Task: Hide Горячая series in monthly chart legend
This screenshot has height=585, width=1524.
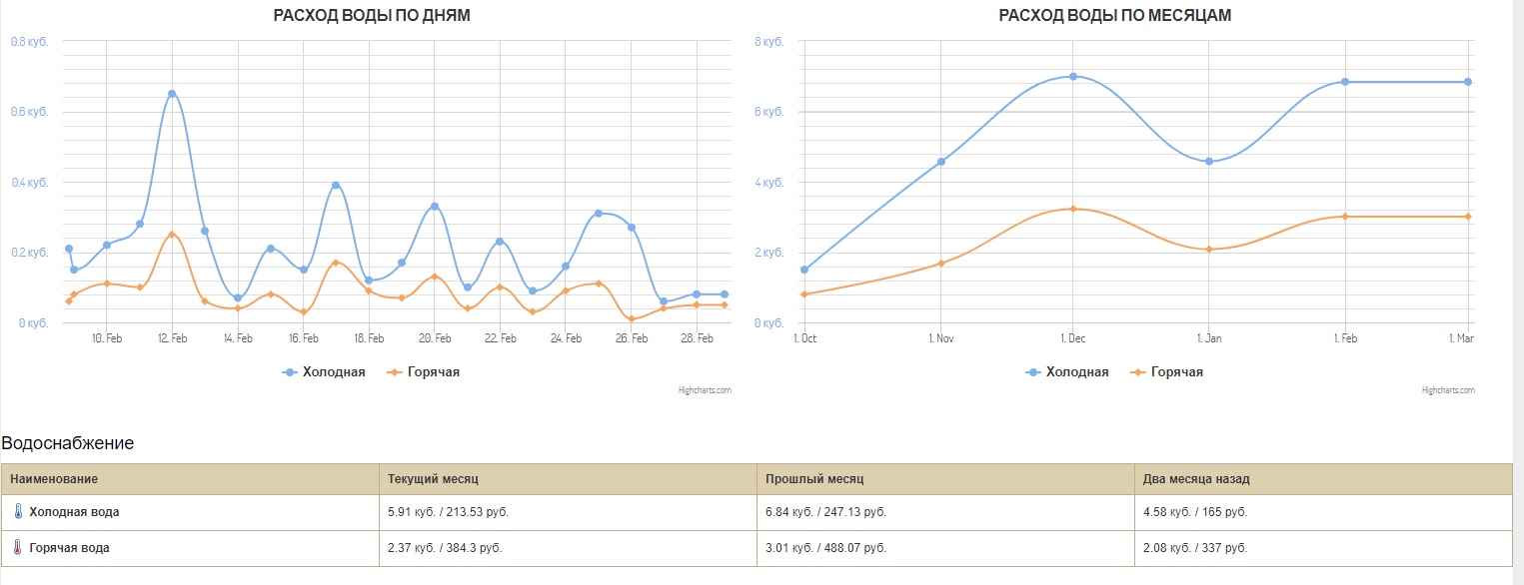Action: pos(1166,372)
